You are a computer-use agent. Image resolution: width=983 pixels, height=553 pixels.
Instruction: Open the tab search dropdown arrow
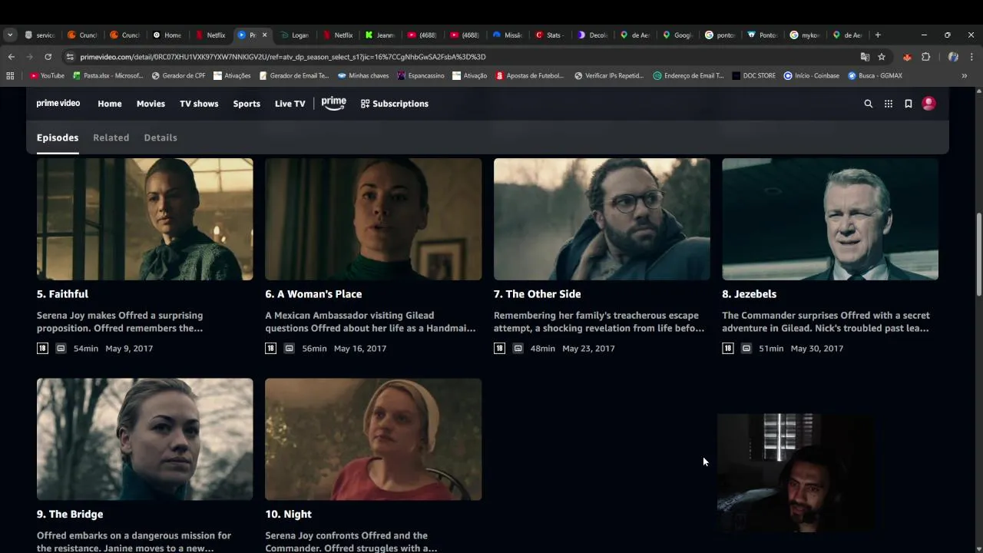10,35
